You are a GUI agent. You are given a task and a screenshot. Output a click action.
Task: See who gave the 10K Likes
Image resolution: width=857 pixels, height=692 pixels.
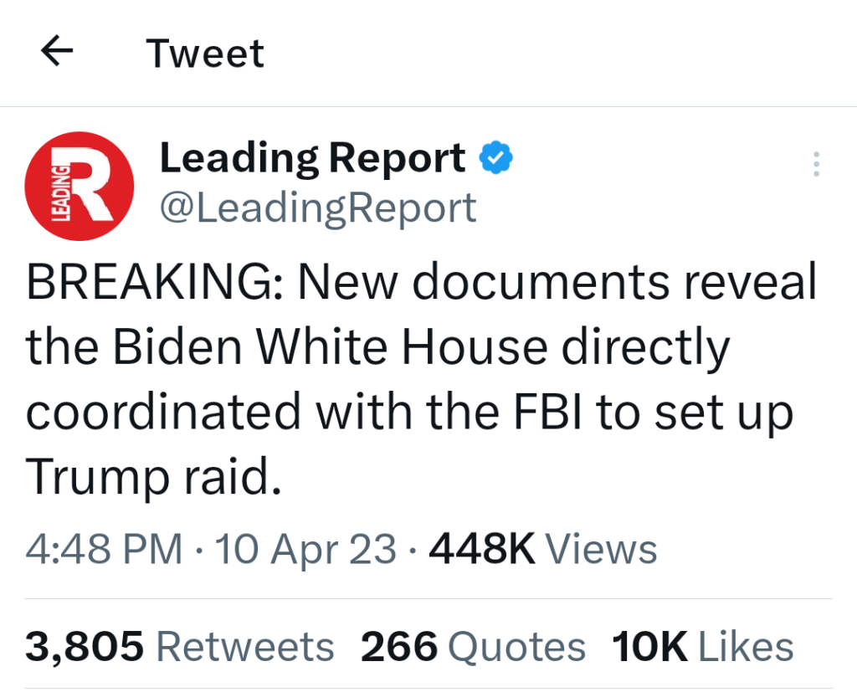coord(702,647)
